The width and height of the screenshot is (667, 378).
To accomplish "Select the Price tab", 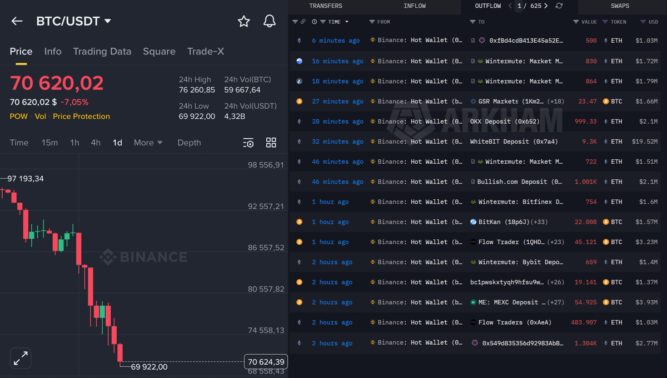I will click(21, 51).
